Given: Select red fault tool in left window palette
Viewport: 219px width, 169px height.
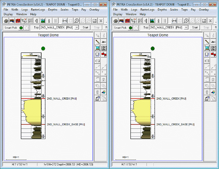Looking at the screenshot, I should click(104, 54).
